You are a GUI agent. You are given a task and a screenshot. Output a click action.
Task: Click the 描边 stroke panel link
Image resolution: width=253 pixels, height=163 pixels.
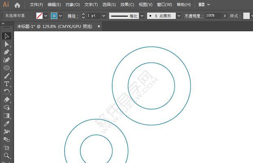tap(73, 16)
